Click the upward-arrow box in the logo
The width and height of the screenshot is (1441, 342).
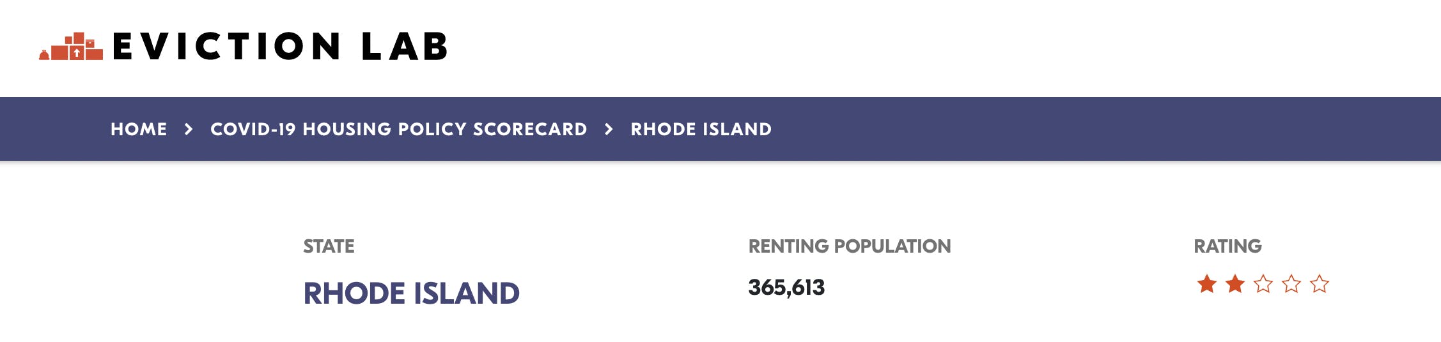(x=77, y=53)
